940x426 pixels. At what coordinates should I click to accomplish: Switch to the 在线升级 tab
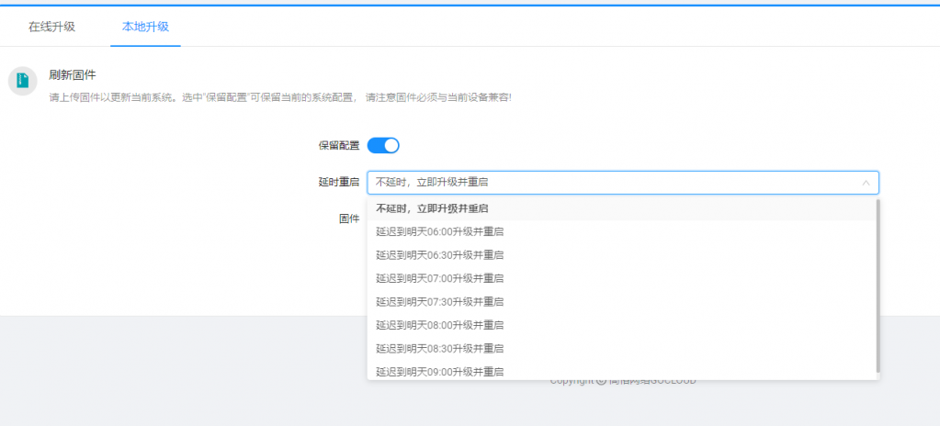[x=51, y=27]
